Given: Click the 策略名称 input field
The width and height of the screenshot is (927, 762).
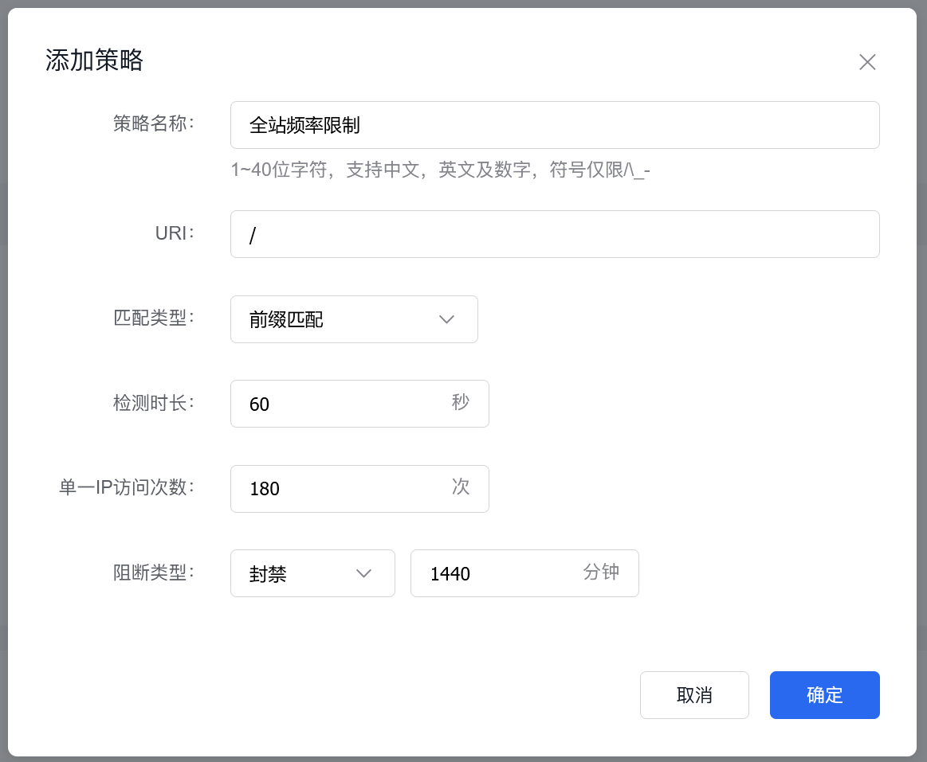Looking at the screenshot, I should click(555, 125).
